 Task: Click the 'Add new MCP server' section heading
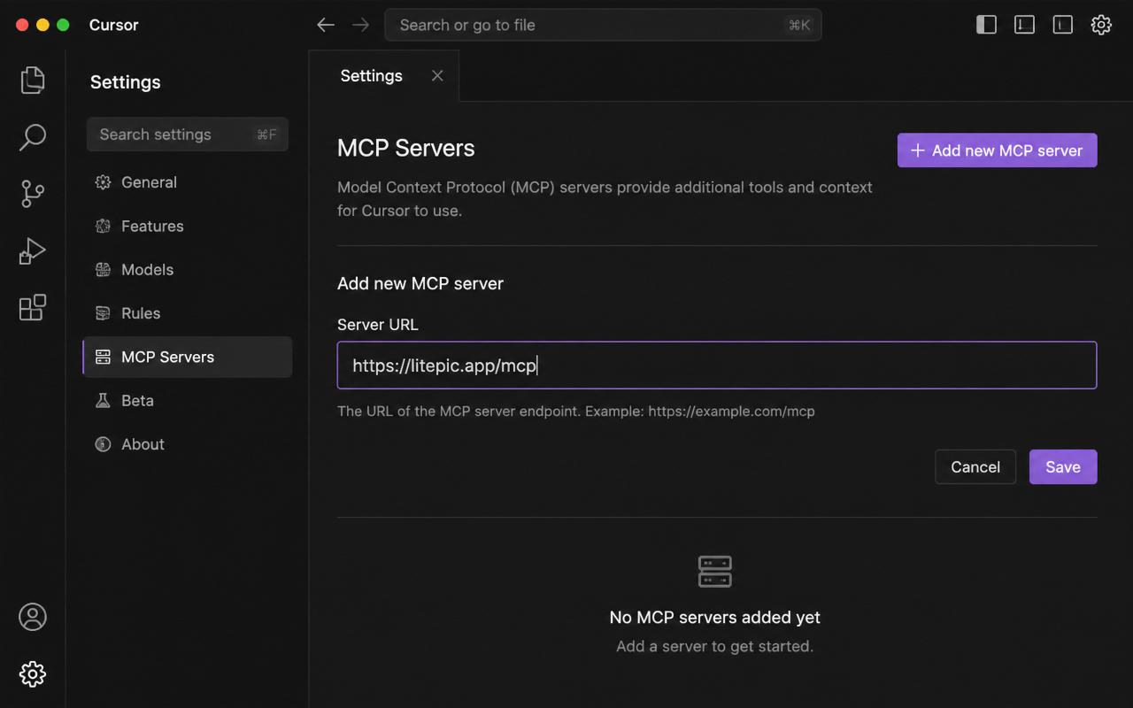420,284
